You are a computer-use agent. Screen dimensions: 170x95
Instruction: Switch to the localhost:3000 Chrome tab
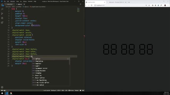tap(95, 2)
